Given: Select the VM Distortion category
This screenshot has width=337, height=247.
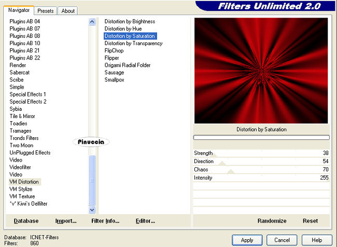Looking at the screenshot, I should tap(24, 182).
